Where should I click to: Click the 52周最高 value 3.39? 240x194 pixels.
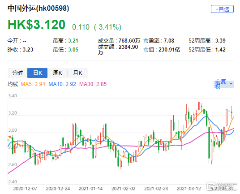click(x=220, y=41)
